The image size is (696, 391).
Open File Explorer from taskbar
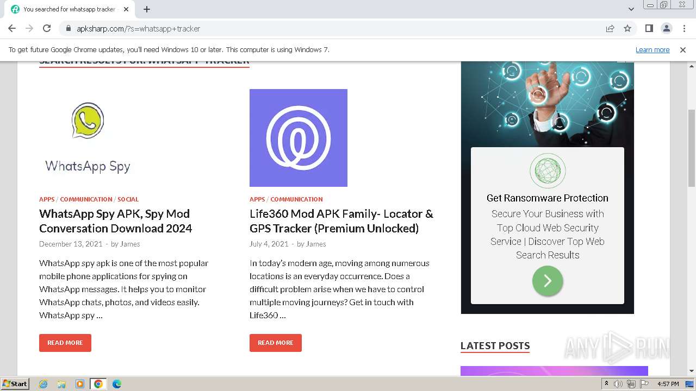(61, 384)
